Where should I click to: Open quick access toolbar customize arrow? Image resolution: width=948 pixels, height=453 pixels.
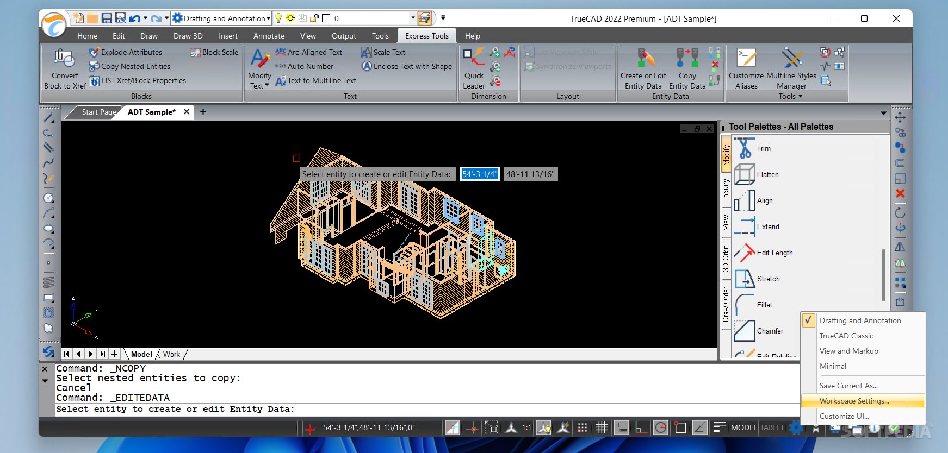tap(443, 18)
